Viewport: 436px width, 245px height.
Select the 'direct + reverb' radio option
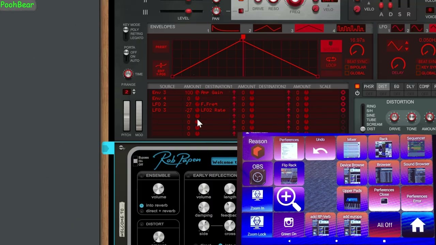click(141, 211)
